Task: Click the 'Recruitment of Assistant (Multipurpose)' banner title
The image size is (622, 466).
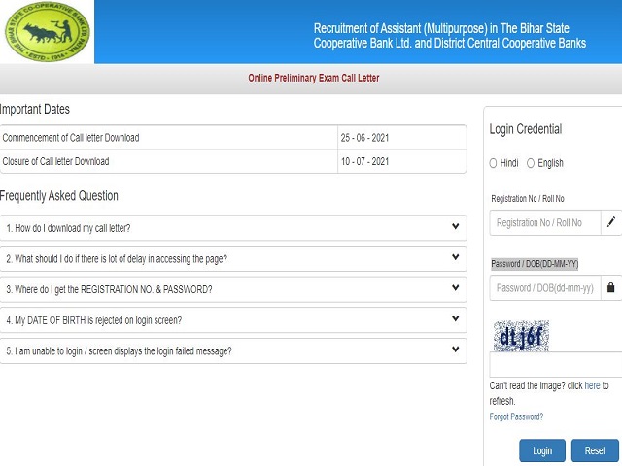Action: 449,36
